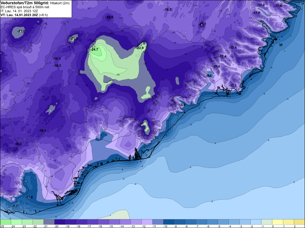This screenshot has width=305, height=228.
Task: Pick the pale yellow legend swatch above 0
Action: coord(278,222)
